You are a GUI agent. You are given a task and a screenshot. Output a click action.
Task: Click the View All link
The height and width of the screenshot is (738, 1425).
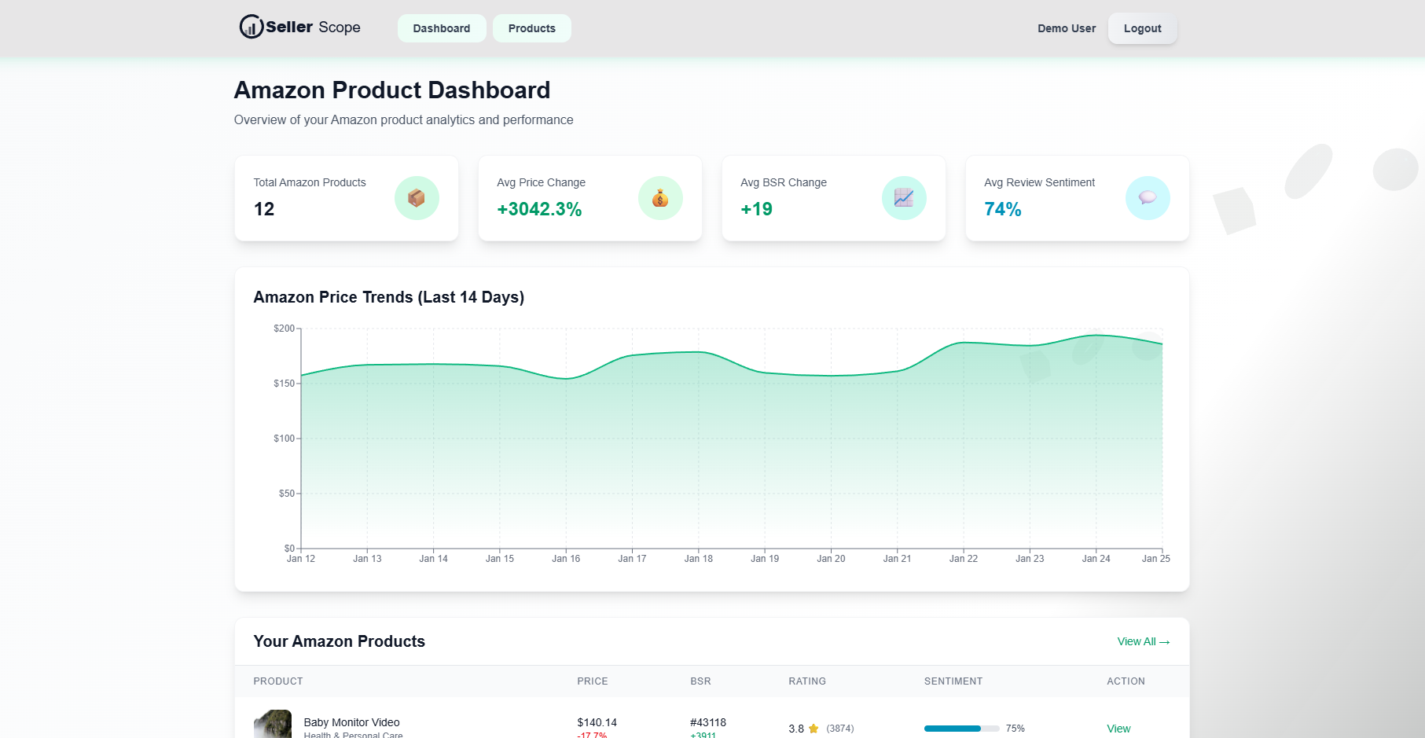point(1144,641)
